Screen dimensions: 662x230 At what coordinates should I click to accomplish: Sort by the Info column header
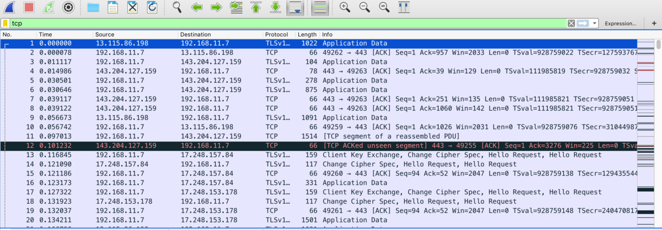478,35
